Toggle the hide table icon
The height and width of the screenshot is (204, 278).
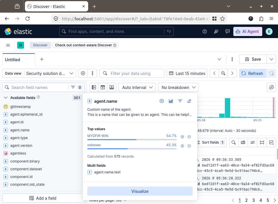point(112,87)
